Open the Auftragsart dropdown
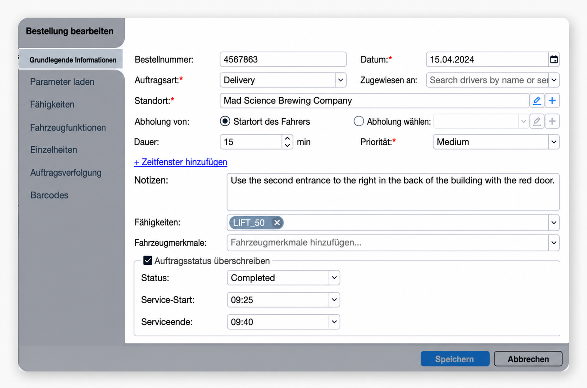This screenshot has width=587, height=388. pos(340,80)
